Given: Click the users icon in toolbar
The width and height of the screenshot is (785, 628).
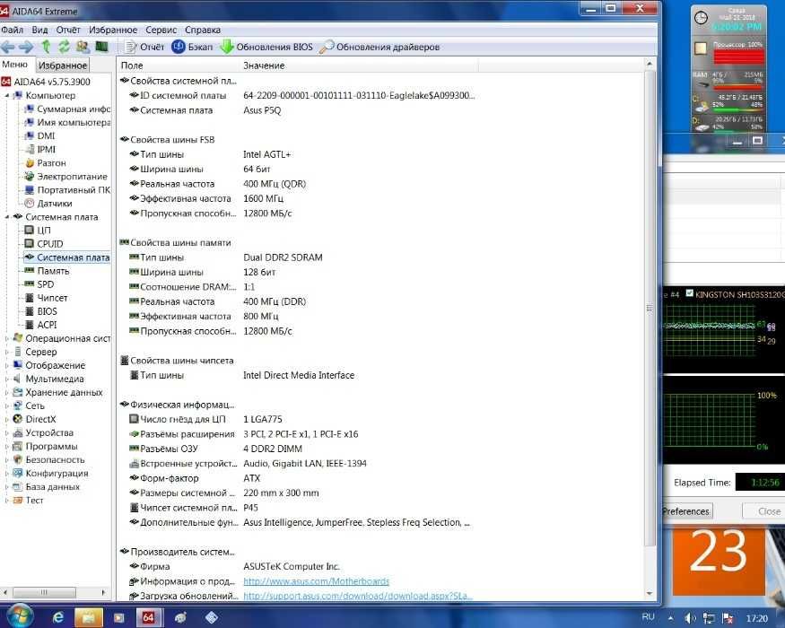Looking at the screenshot, I should [x=83, y=47].
